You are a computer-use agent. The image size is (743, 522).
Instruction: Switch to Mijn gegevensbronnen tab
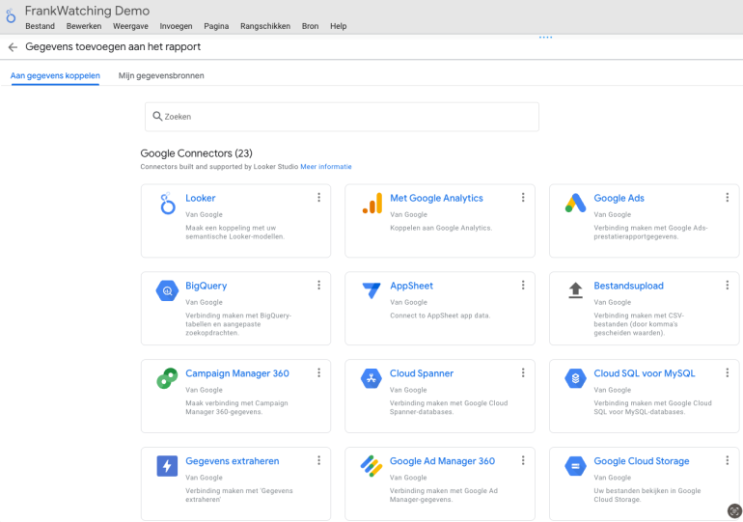coord(161,76)
